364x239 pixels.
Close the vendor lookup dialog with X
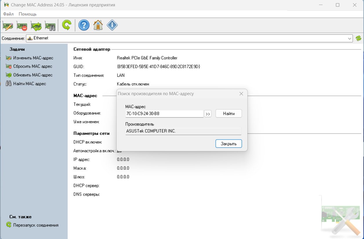[x=241, y=94]
